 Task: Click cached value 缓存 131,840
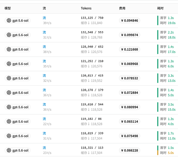(x=92, y=23)
